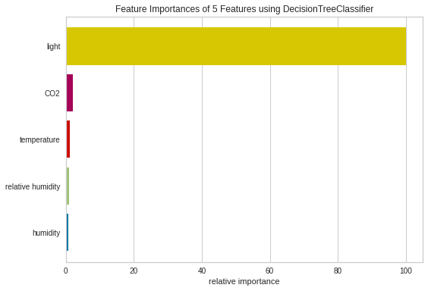Click the 'relative humidity' y-axis label
The image size is (428, 291).
click(33, 186)
